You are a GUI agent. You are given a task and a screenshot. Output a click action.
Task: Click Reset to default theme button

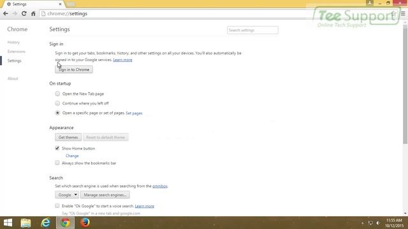tap(106, 137)
